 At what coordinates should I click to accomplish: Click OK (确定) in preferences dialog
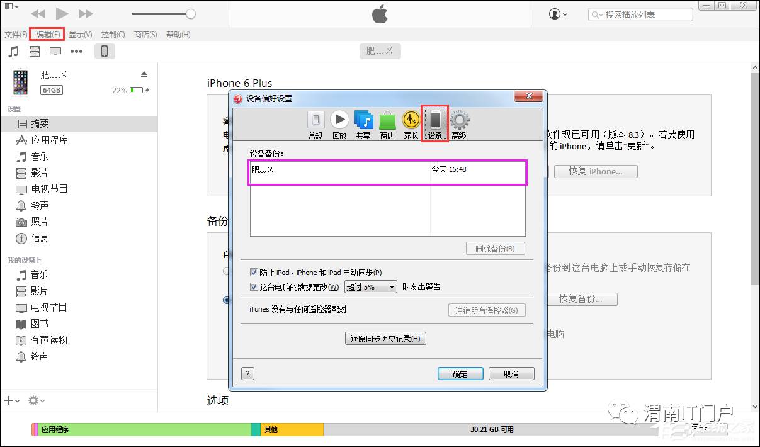click(460, 373)
